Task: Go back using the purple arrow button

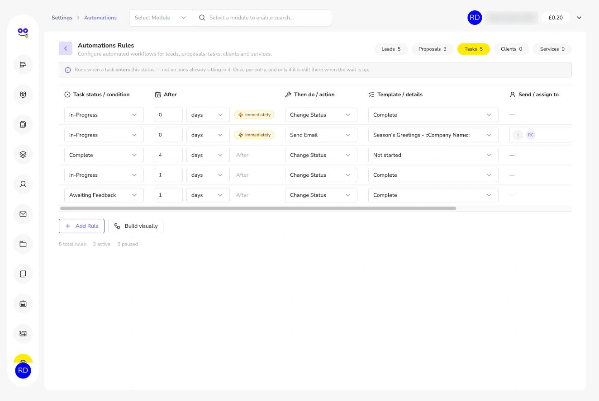Action: [66, 48]
